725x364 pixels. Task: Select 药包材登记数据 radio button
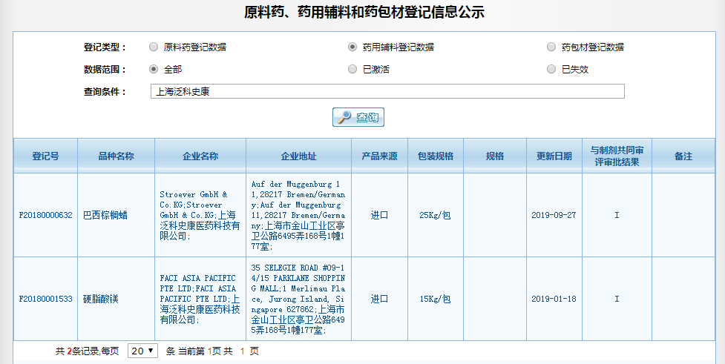click(x=551, y=47)
